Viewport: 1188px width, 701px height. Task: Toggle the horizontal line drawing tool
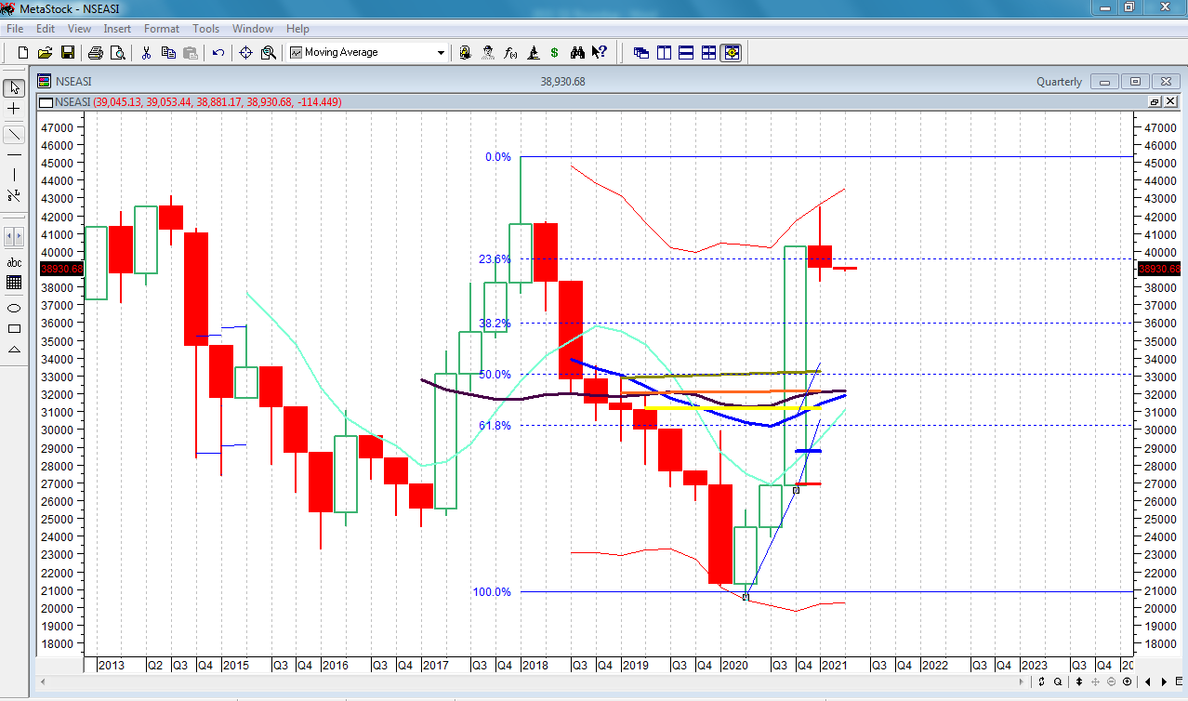14,154
